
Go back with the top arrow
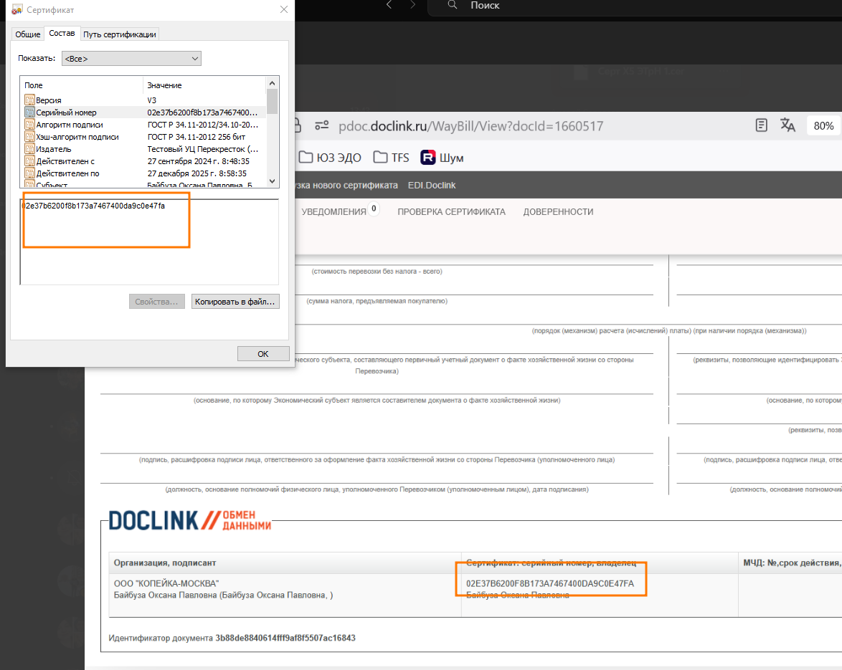pos(389,5)
